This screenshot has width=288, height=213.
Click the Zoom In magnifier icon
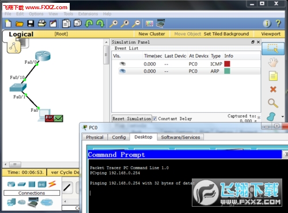pyautogui.click(x=113, y=24)
